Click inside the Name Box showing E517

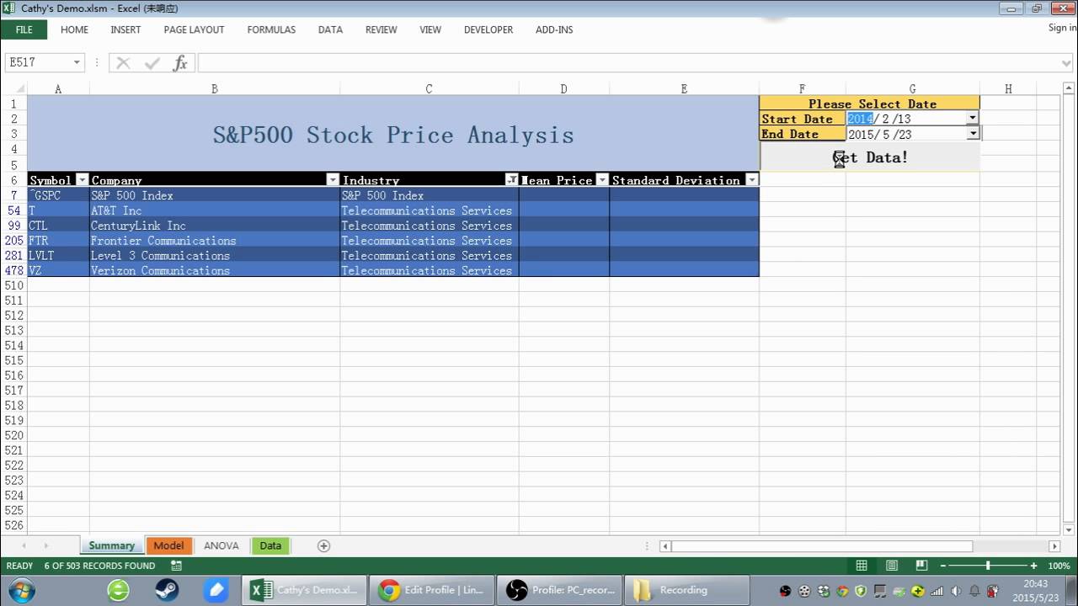pyautogui.click(x=38, y=63)
